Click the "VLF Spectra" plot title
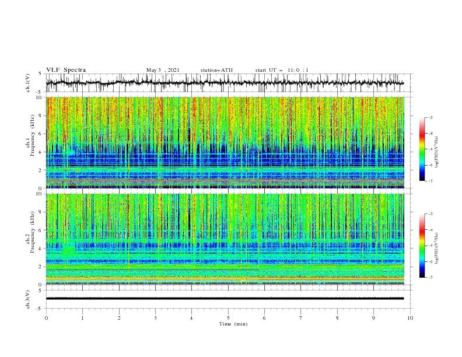The height and width of the screenshot is (357, 462). coord(66,70)
